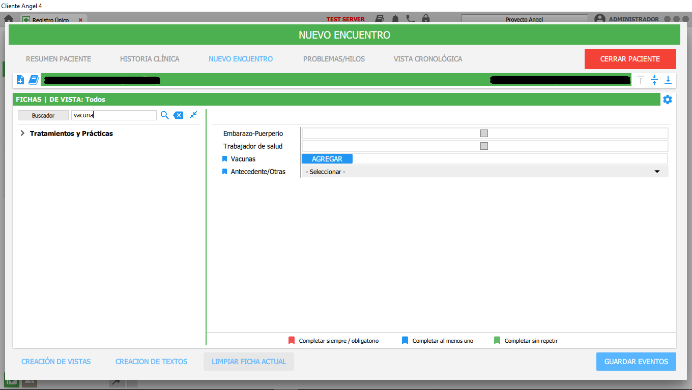This screenshot has width=692, height=390.
Task: Go to the Vista Cronológica tab
Action: (x=427, y=59)
